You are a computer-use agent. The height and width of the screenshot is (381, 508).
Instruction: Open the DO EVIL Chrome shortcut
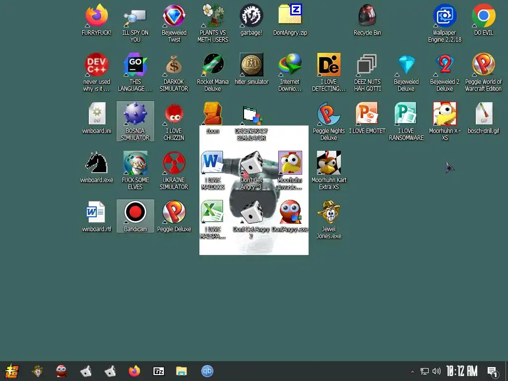click(483, 19)
